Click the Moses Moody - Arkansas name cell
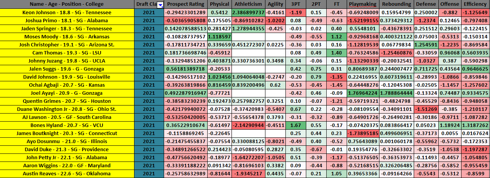 [68, 37]
